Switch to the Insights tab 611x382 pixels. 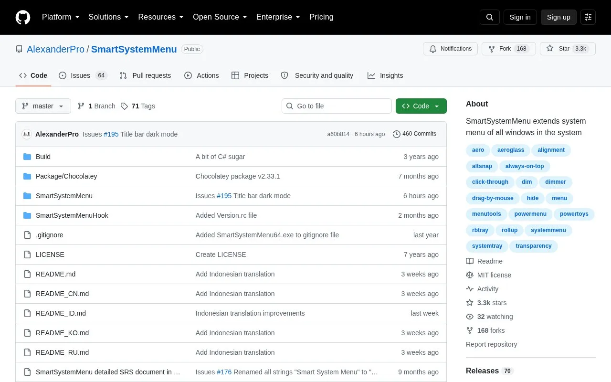pyautogui.click(x=385, y=75)
